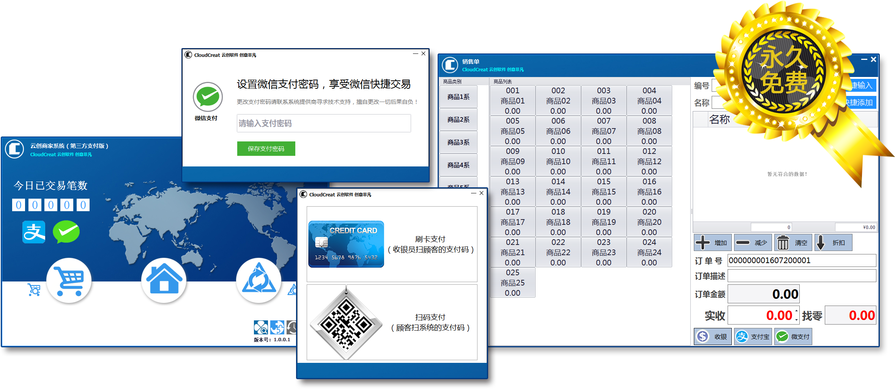This screenshot has width=895, height=389.
Task: Open the blue home icon
Action: (164, 281)
